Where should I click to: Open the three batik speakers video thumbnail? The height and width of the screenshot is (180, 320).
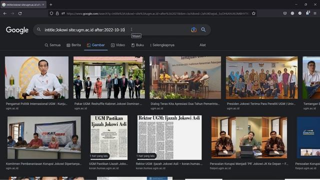click(x=249, y=137)
